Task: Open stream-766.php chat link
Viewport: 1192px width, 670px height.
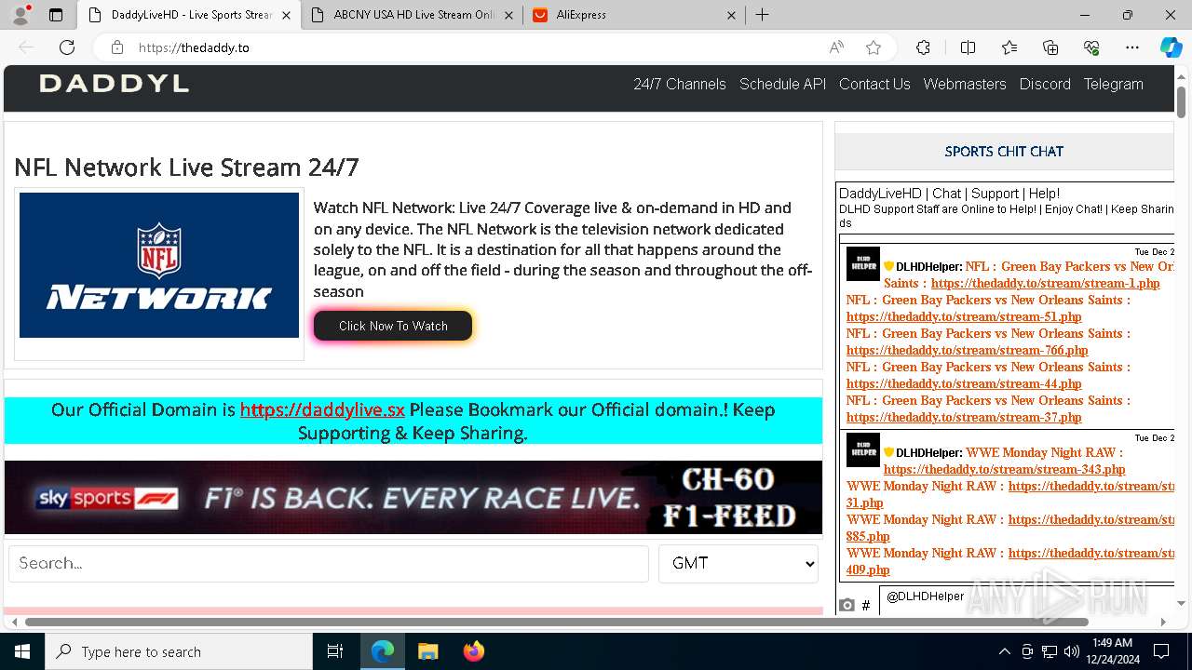Action: point(968,351)
